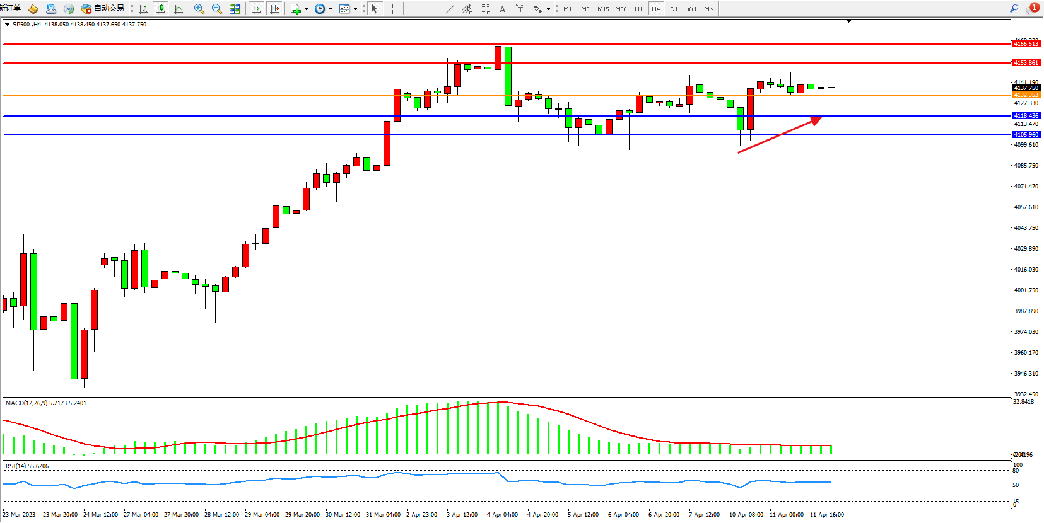Viewport: 1044px width, 523px height.
Task: Select the crosshair tool
Action: pos(392,9)
